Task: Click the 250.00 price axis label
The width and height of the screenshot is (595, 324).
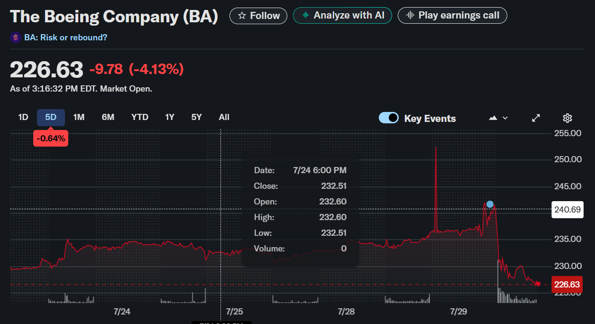Action: [x=568, y=159]
